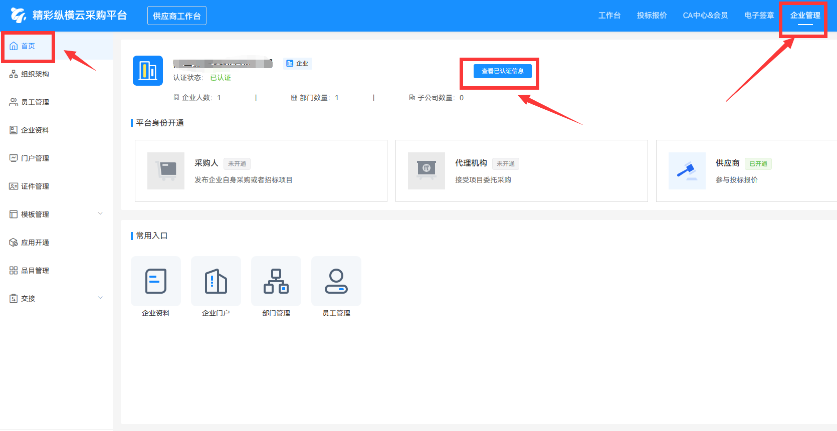Click the 查看已认证信息 button

503,71
